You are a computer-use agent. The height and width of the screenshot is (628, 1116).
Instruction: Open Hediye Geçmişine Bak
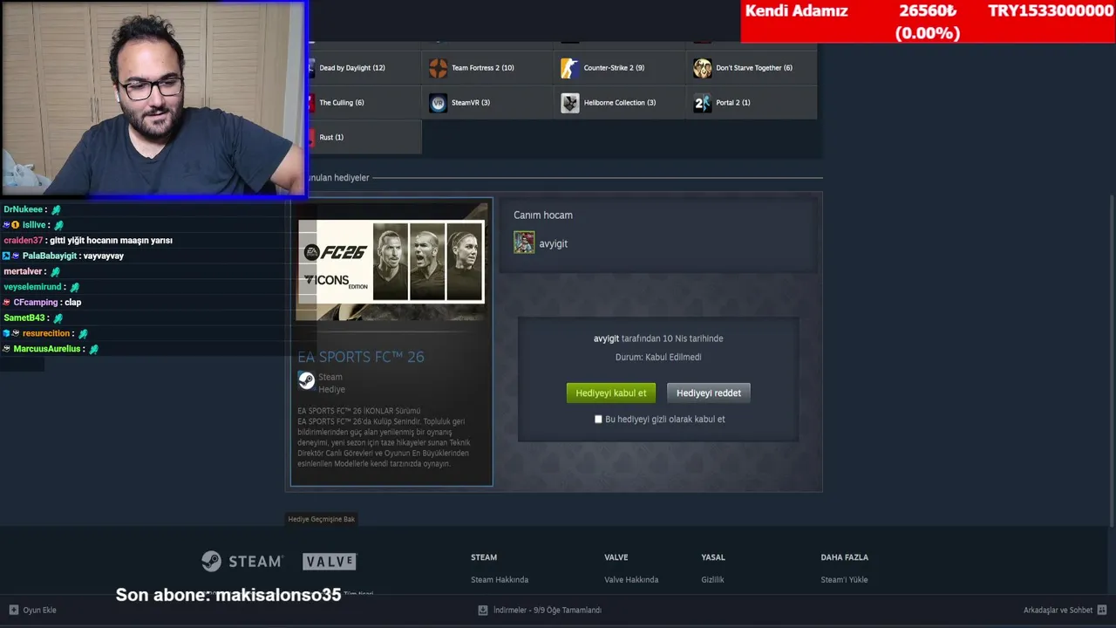[322, 519]
